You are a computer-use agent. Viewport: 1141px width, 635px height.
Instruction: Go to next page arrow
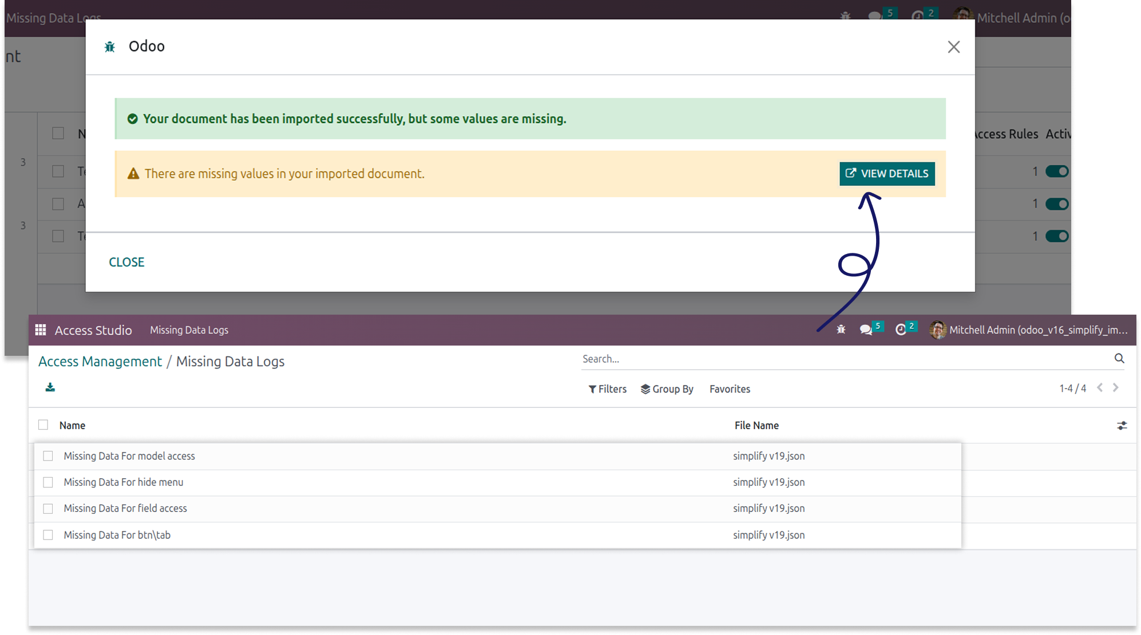point(1116,388)
